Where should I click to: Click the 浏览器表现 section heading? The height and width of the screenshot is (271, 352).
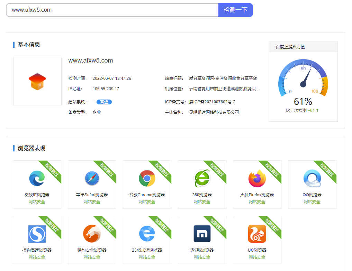[31, 148]
